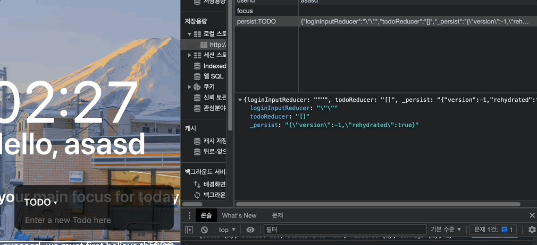This screenshot has width=537, height=245.
Task: Click the 02:27 clock on the page
Action: 69,102
